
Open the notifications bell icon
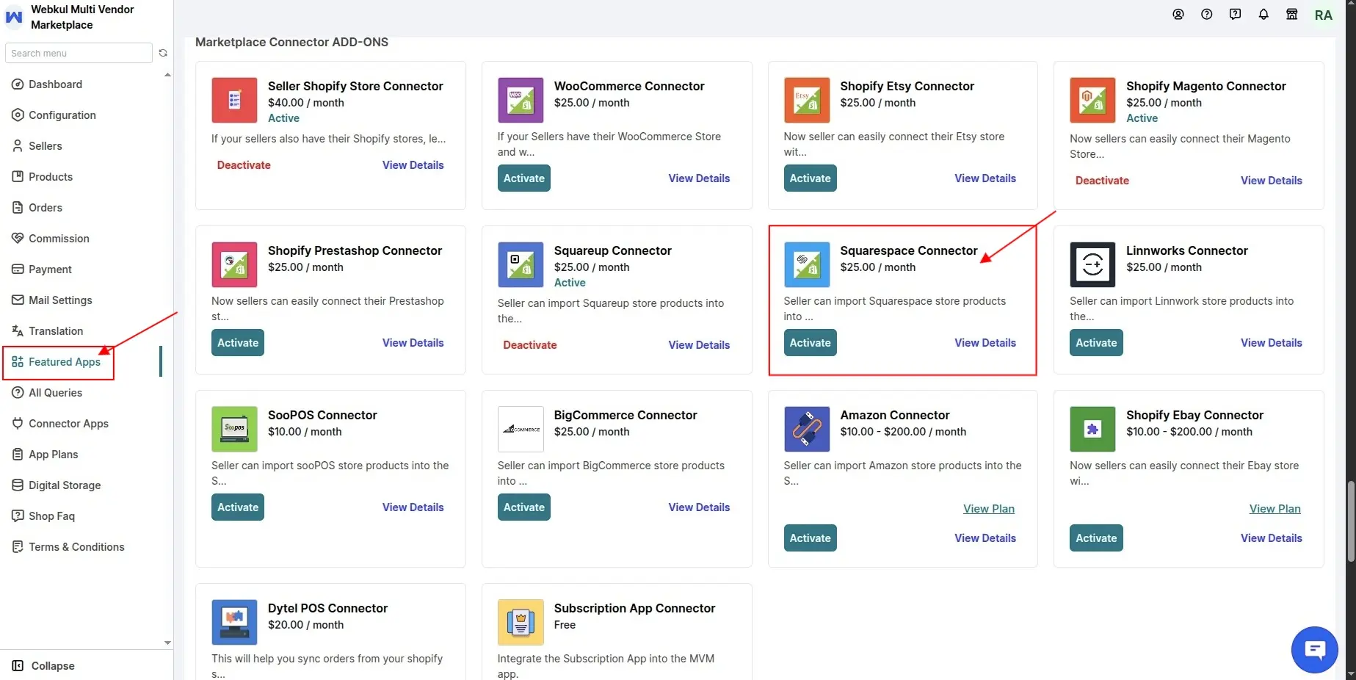[x=1263, y=15]
